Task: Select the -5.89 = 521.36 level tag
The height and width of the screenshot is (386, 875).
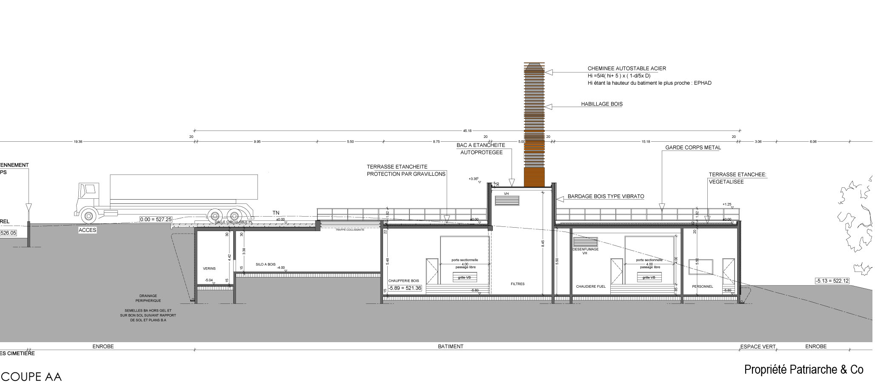Action: (405, 288)
